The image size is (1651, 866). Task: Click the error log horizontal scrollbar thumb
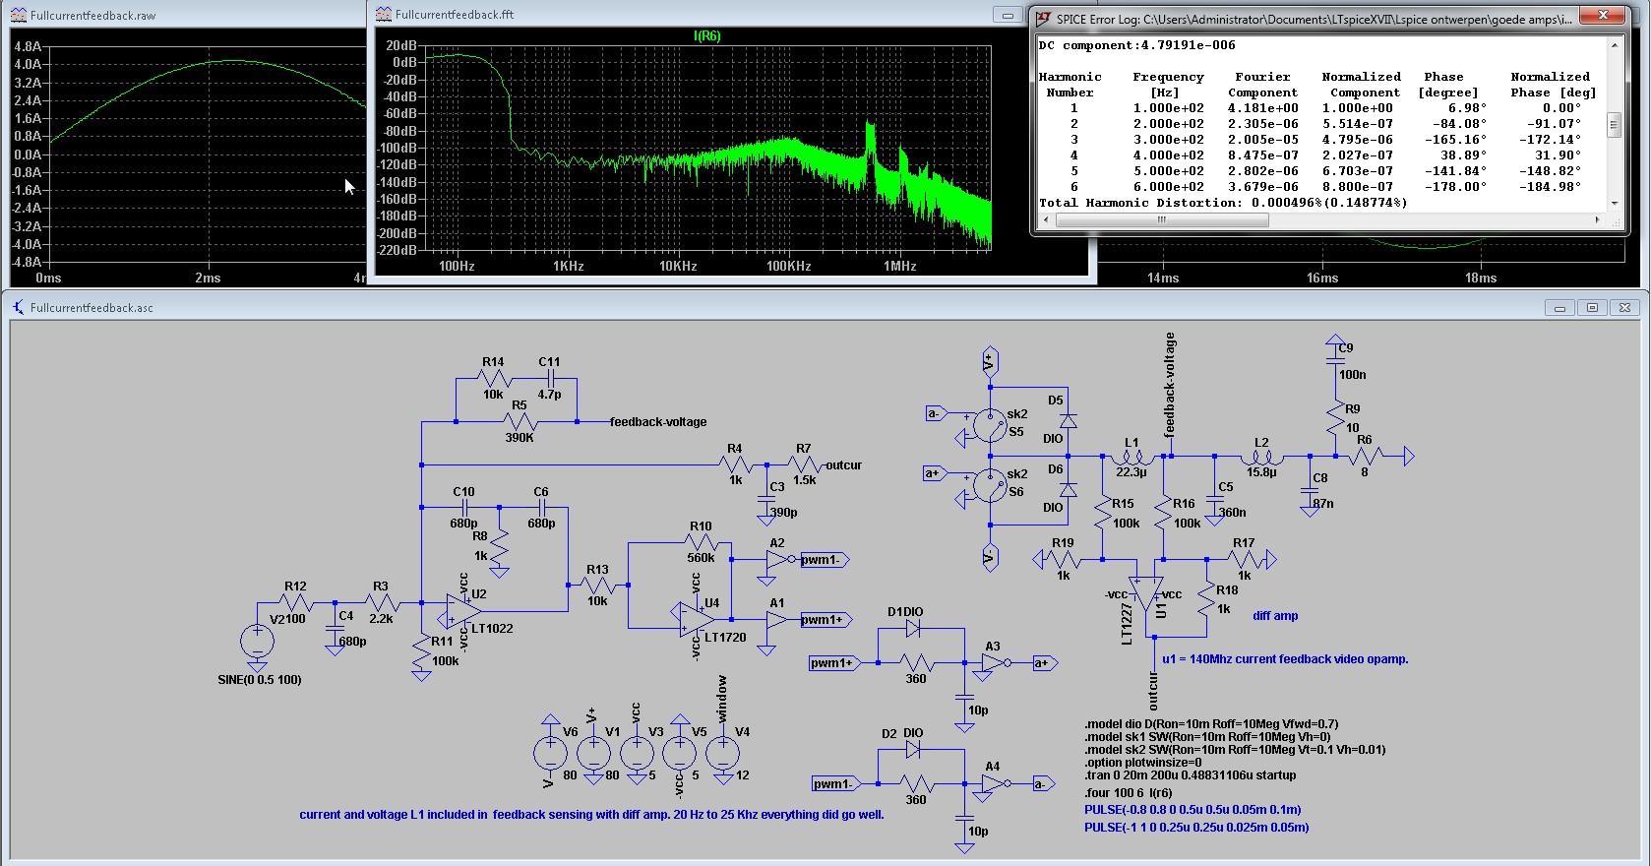pyautogui.click(x=1162, y=220)
